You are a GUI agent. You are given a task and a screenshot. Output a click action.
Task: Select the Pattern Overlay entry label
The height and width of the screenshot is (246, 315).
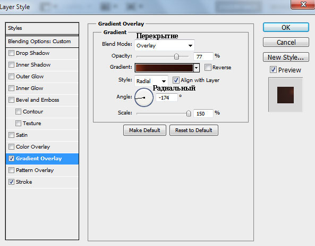point(35,170)
